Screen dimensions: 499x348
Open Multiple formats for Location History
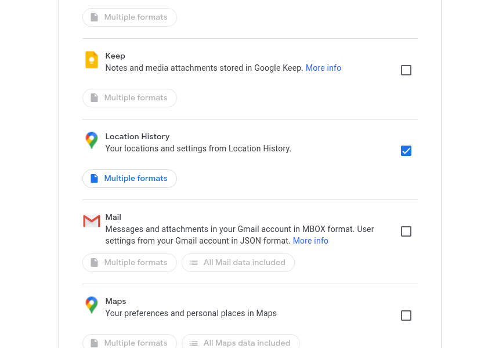[x=129, y=179]
